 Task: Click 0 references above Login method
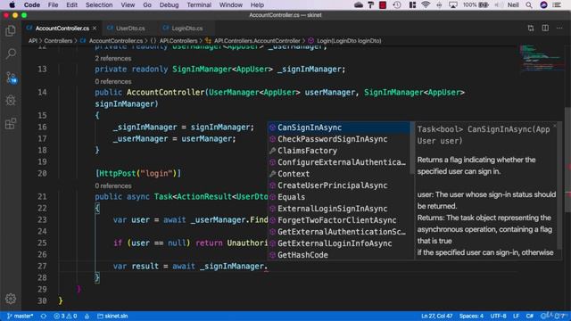coord(113,185)
